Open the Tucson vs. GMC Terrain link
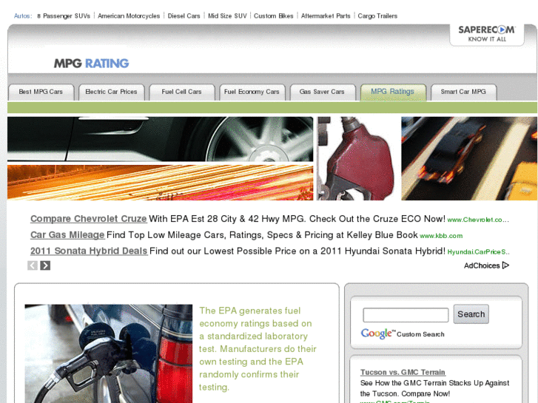This screenshot has width=538, height=403. [403, 372]
